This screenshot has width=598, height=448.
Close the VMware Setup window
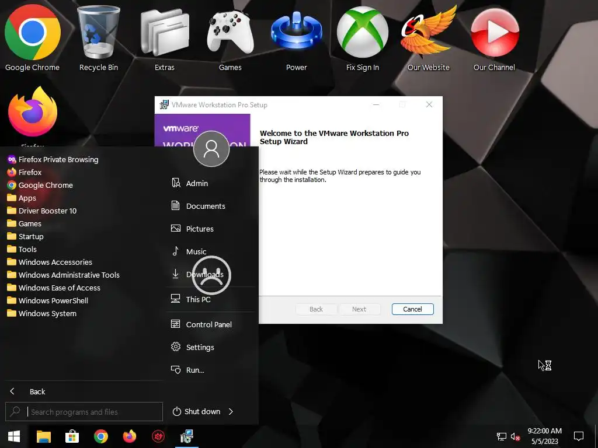click(429, 105)
